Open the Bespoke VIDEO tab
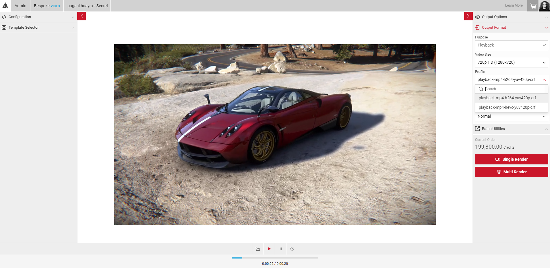The height and width of the screenshot is (268, 550). tap(47, 6)
